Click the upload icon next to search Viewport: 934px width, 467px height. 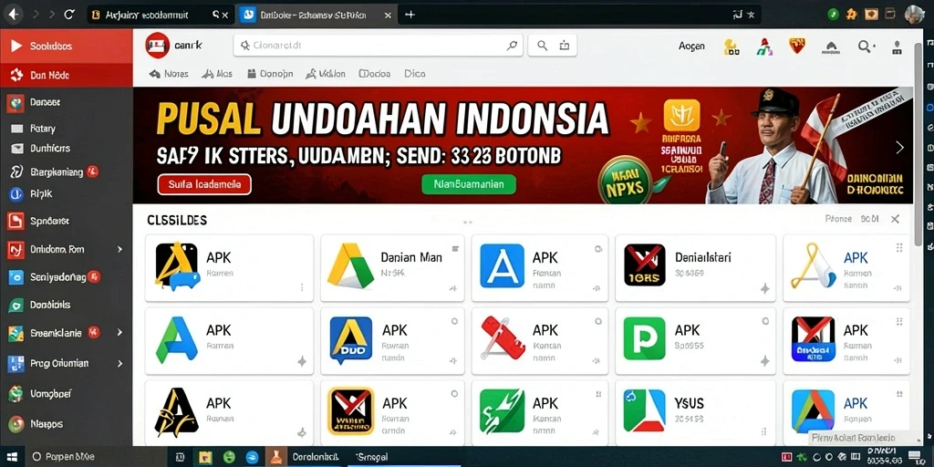coord(566,46)
